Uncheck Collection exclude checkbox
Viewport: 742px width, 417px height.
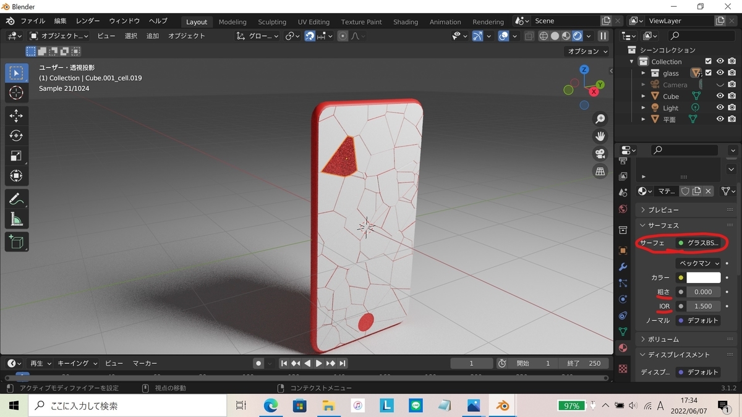point(709,61)
